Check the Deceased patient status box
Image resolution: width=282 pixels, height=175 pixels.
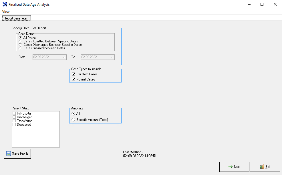(14, 125)
